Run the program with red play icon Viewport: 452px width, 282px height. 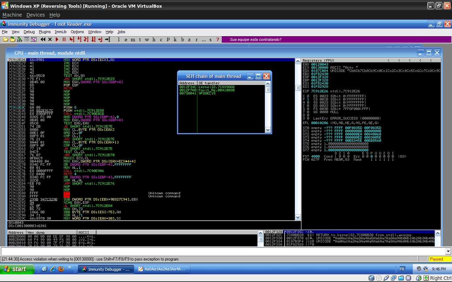(x=57, y=39)
